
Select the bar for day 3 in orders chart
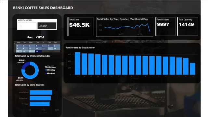tap(105, 65)
